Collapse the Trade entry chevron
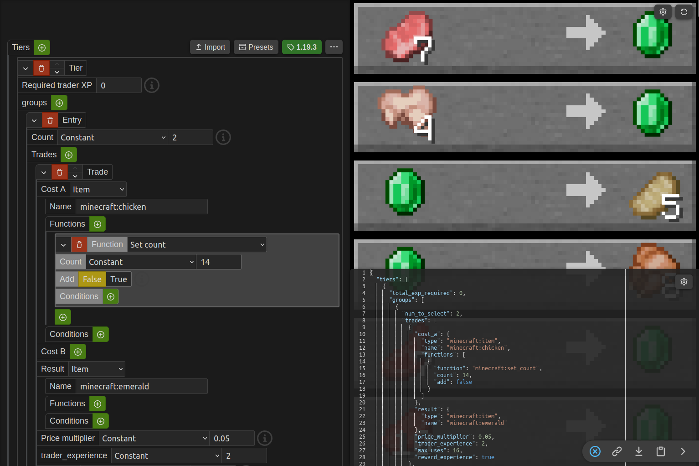Image resolution: width=699 pixels, height=466 pixels. [44, 172]
